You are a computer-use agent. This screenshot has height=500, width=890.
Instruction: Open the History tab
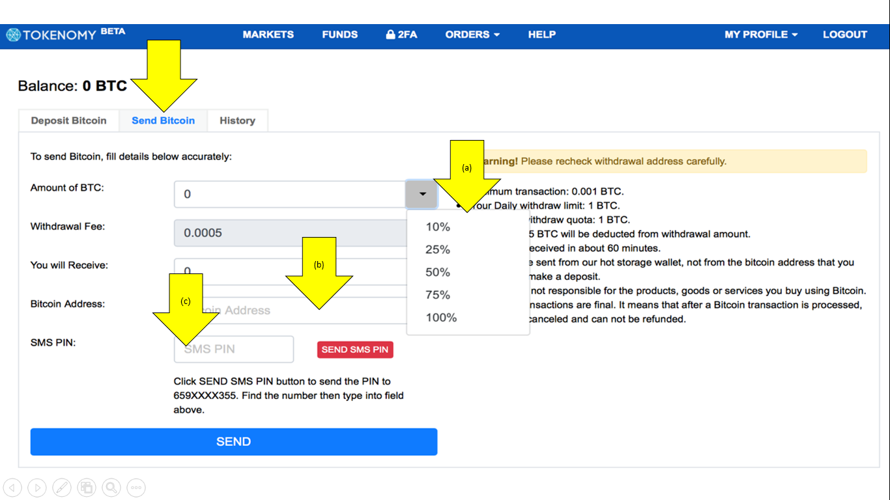pyautogui.click(x=237, y=120)
